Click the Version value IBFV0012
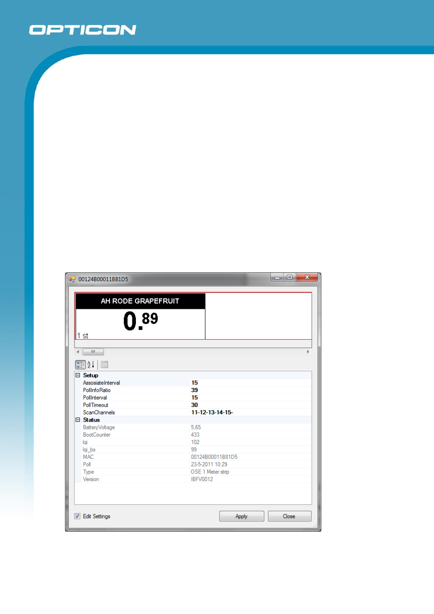The height and width of the screenshot is (614, 434). (x=202, y=479)
